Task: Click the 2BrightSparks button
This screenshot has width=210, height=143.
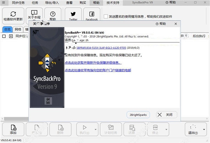Action: [x=138, y=115]
